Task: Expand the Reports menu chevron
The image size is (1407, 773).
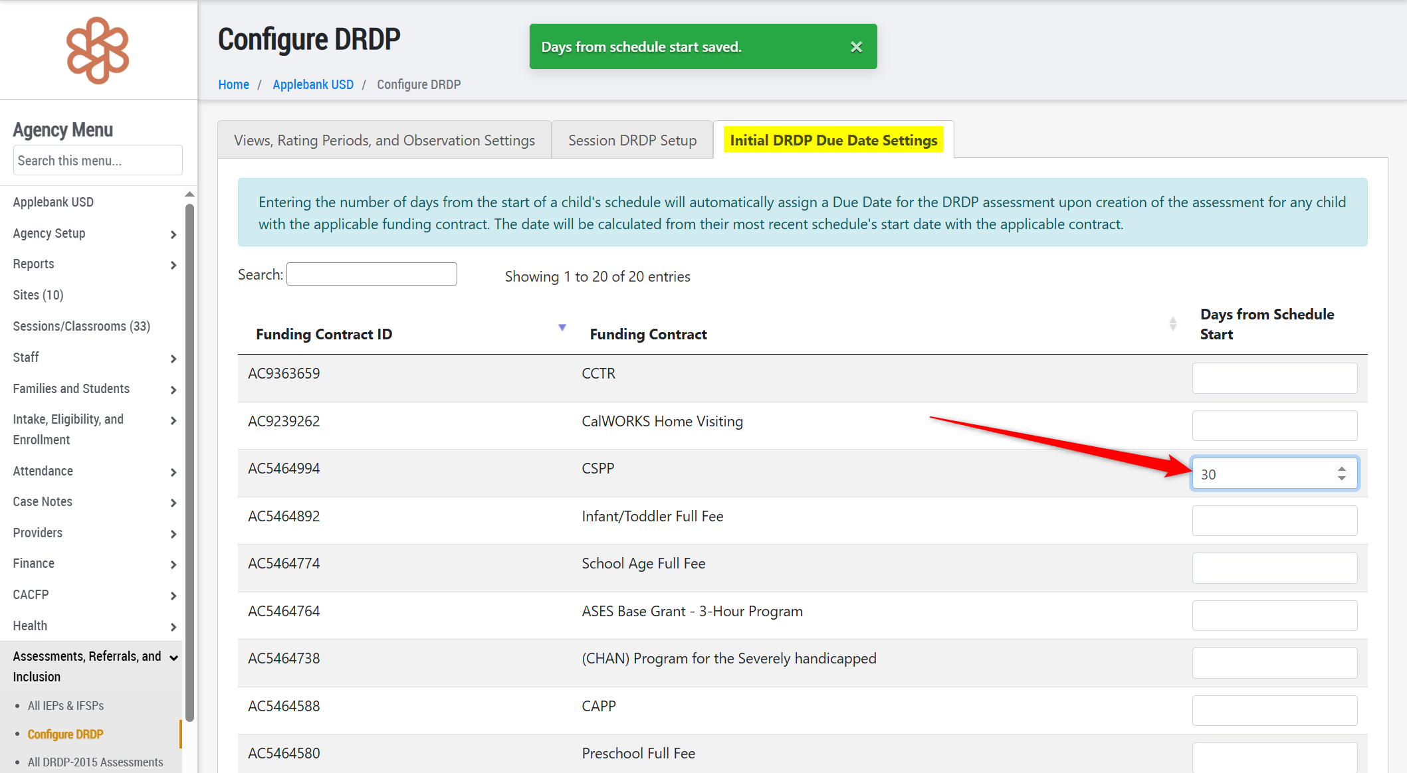Action: coord(173,265)
